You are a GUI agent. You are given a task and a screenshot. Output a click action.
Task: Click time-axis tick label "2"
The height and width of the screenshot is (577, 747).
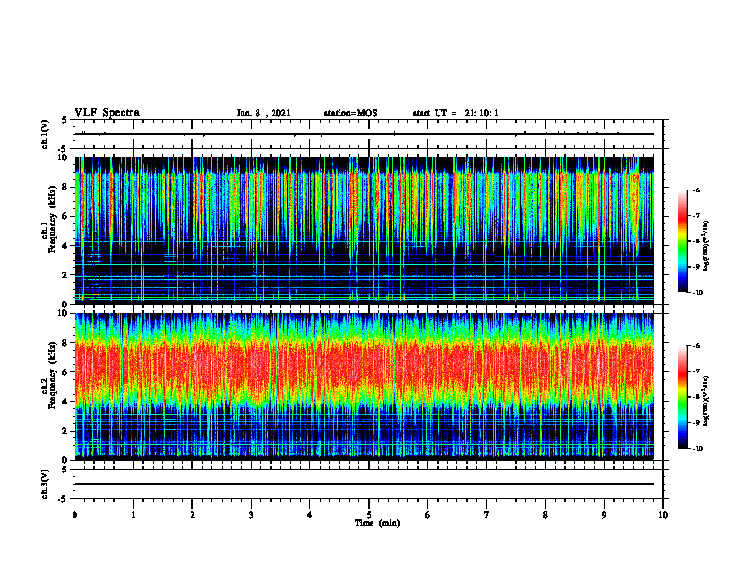[192, 515]
